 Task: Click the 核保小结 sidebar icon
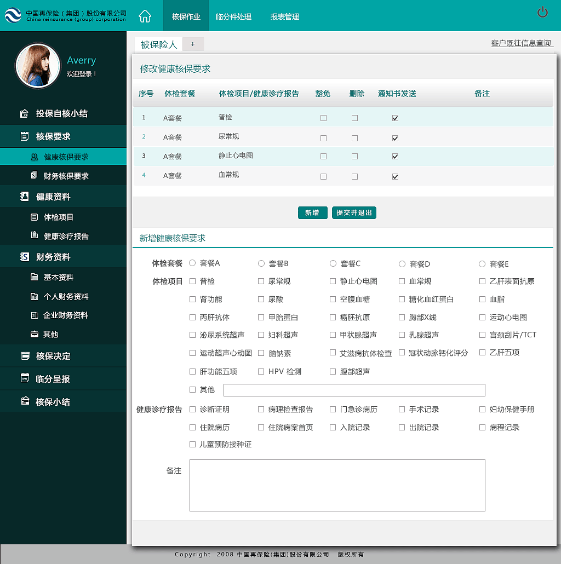pyautogui.click(x=24, y=400)
